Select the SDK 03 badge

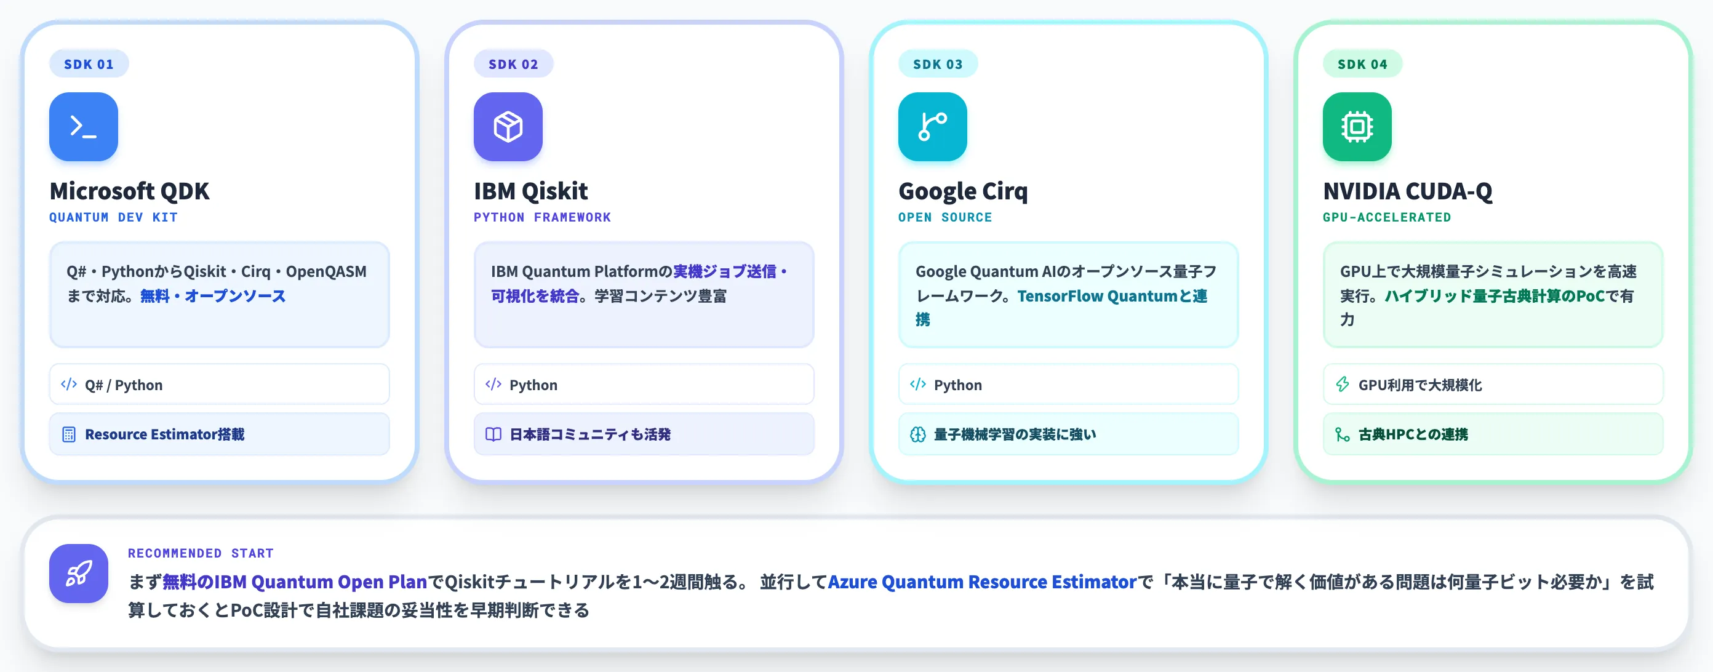tap(938, 64)
